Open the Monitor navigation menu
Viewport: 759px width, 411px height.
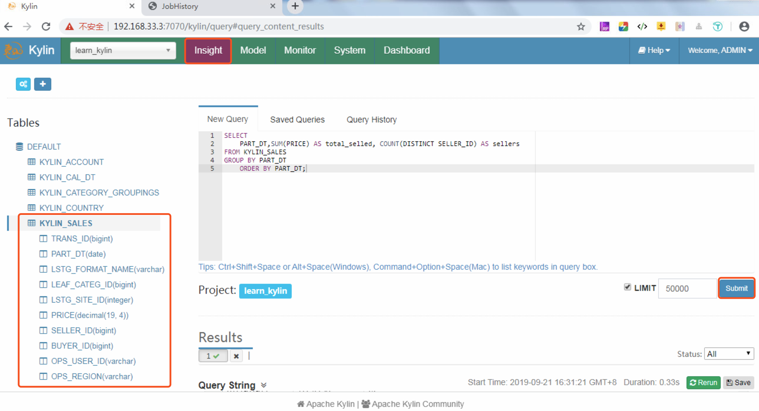[300, 50]
